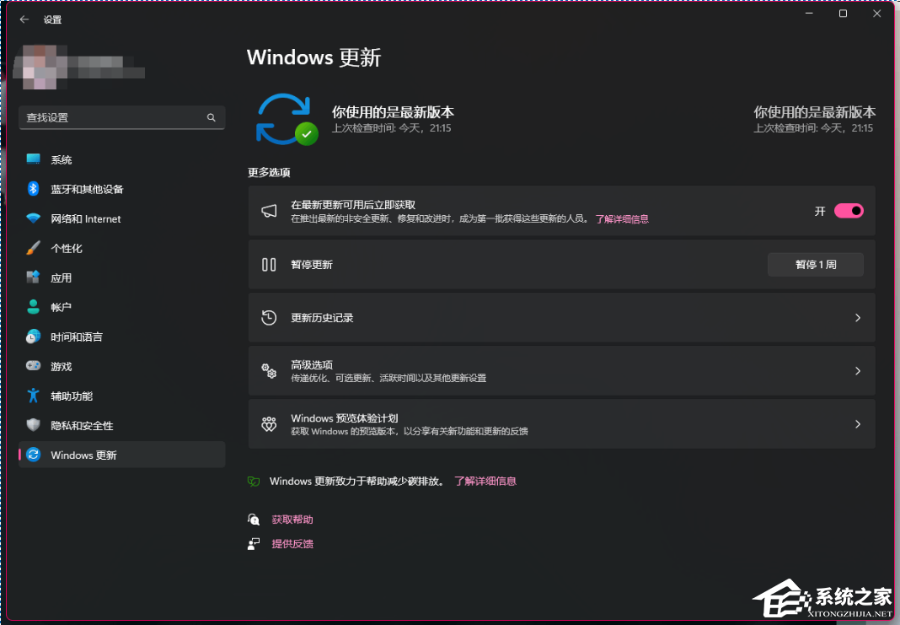900x625 pixels.
Task: Open 网络和 Internet via its Wi-Fi icon
Action: 33,218
